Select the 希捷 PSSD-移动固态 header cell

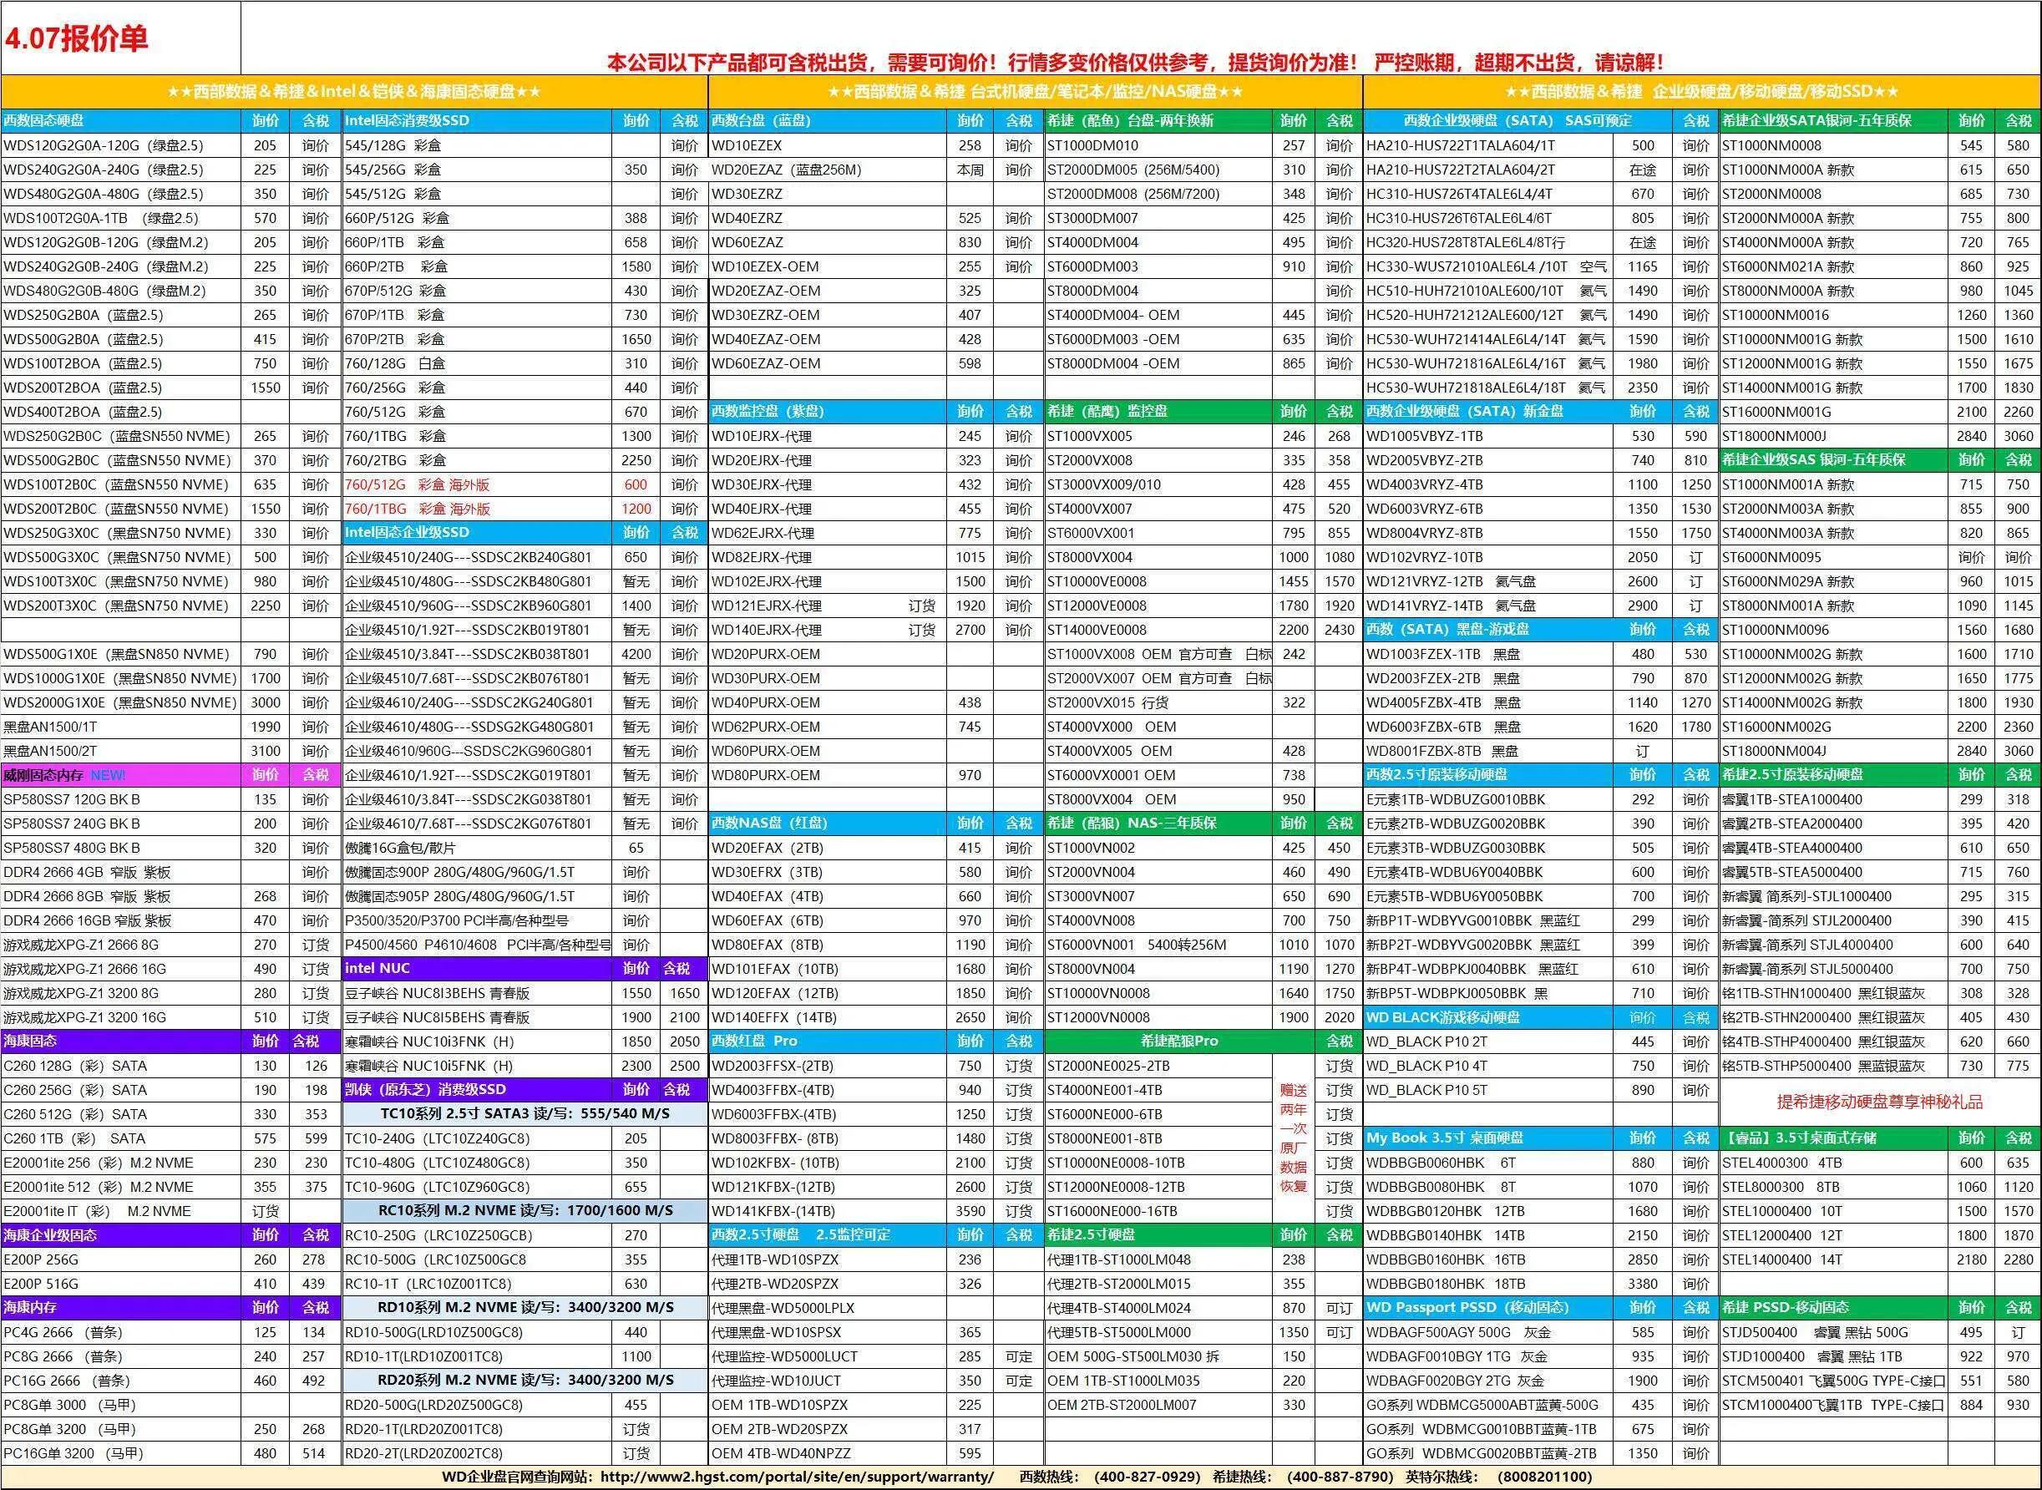1834,1308
